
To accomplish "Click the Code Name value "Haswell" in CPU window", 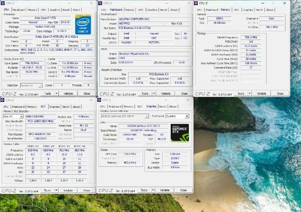I will pos(33,22).
